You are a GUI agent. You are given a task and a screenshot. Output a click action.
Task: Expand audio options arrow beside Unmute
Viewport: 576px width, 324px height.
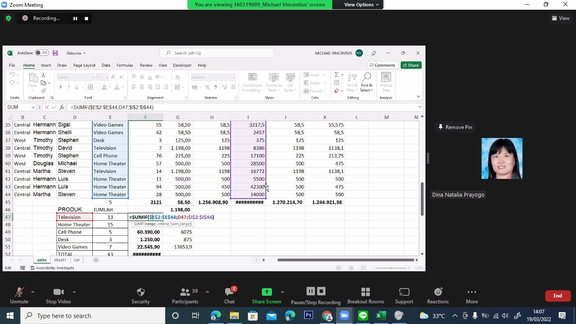coord(33,292)
